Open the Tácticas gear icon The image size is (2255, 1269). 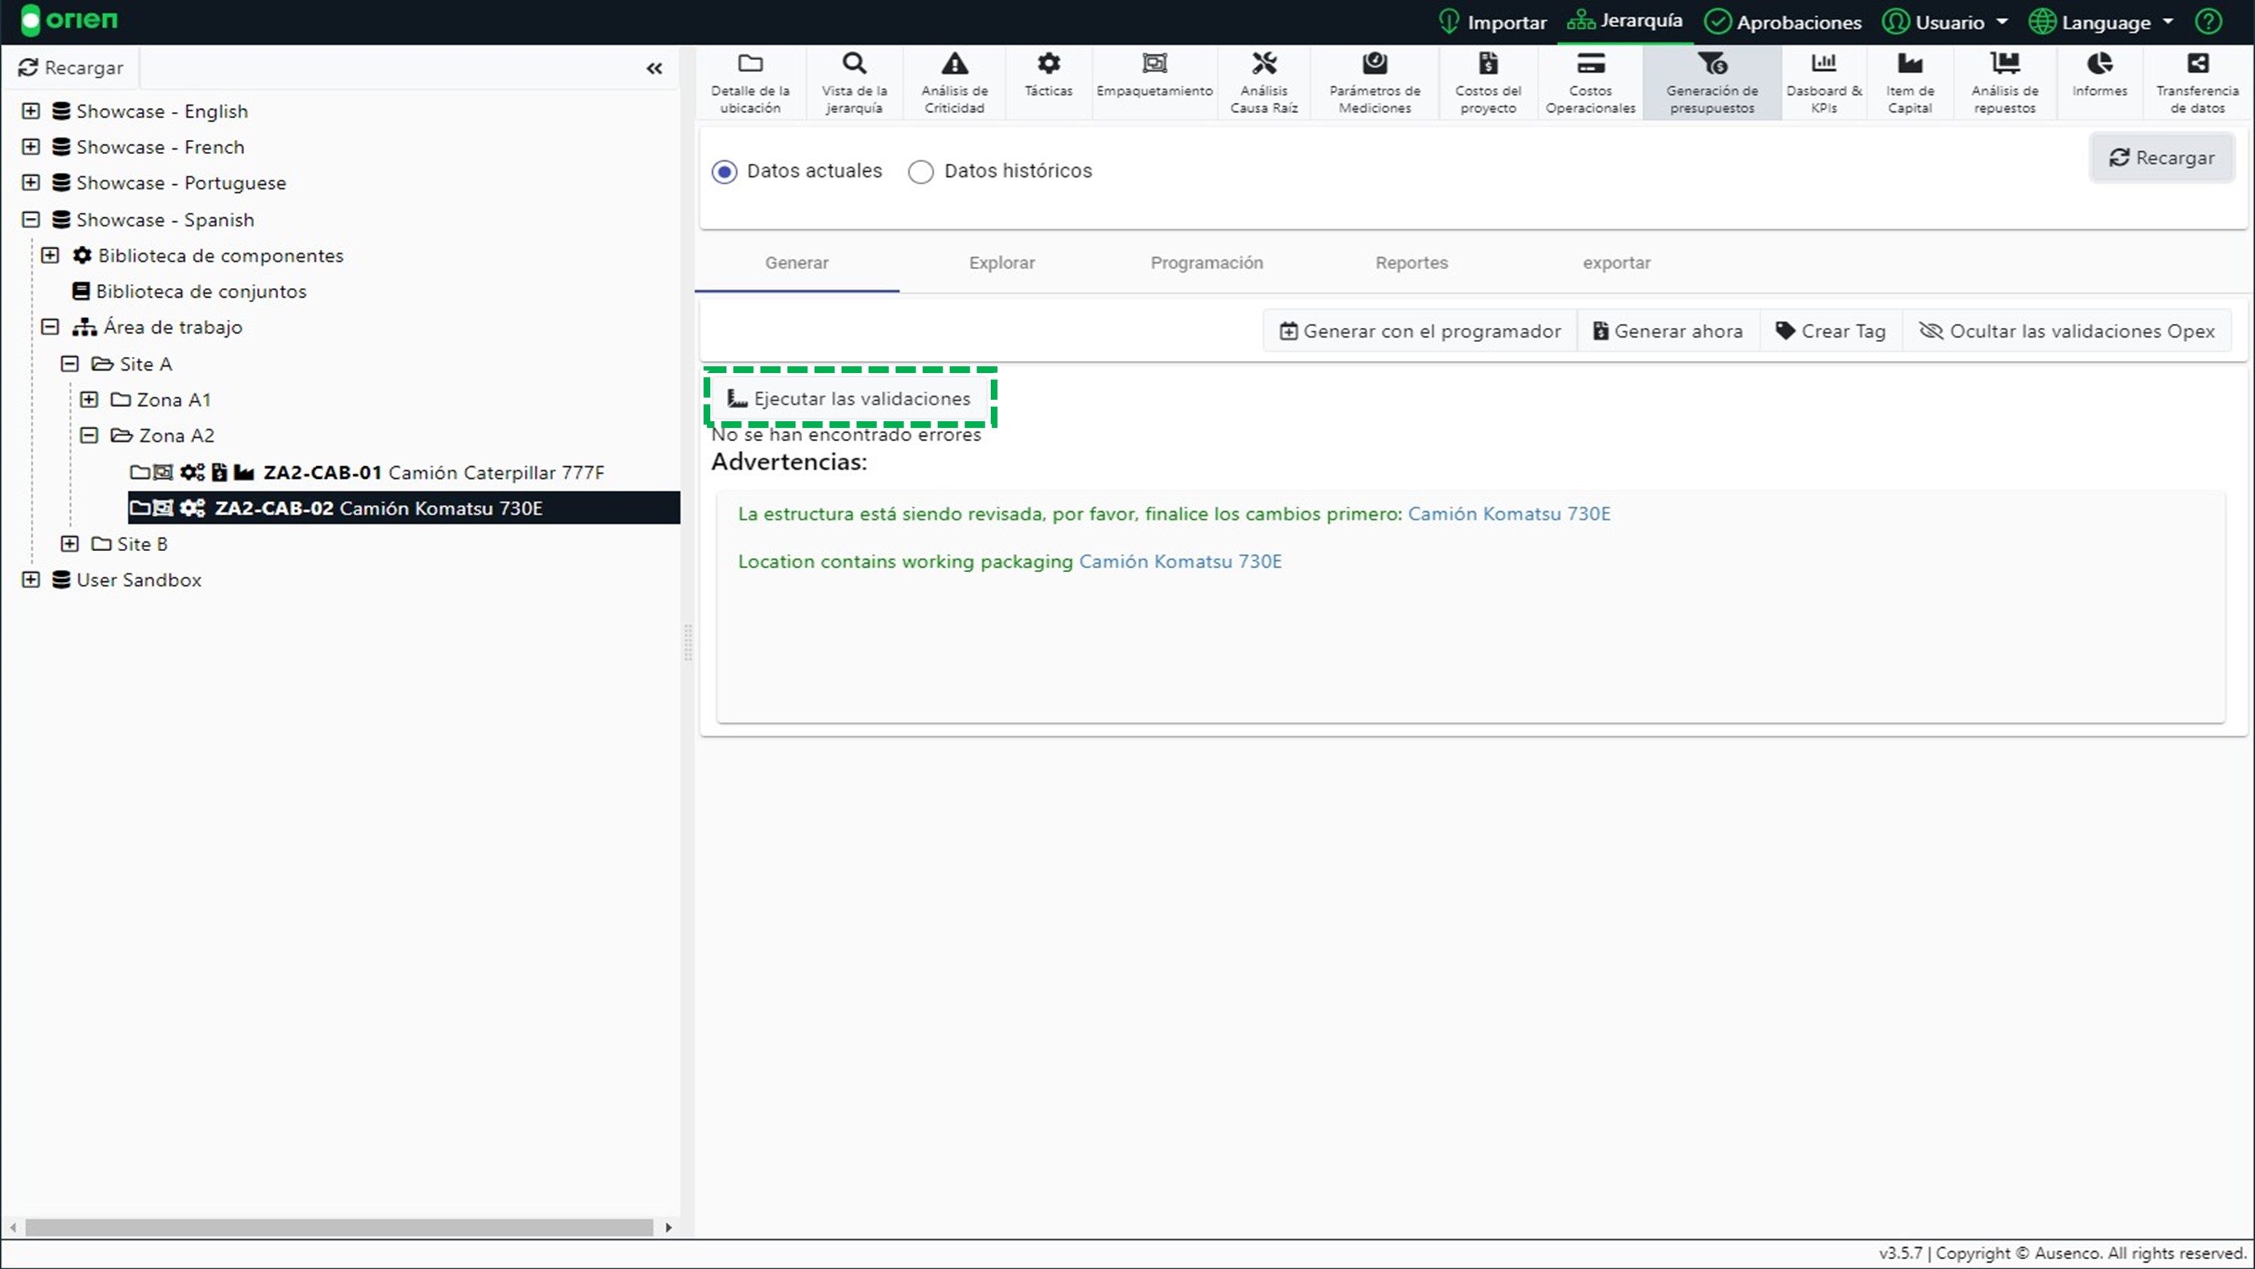click(1048, 64)
